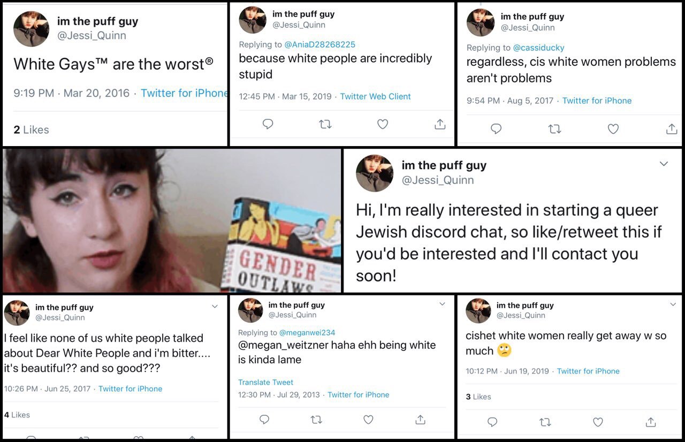Screen dimensions: 685x442
Task: Click retweet icon under "being white is kinda lame"
Action: 316,420
